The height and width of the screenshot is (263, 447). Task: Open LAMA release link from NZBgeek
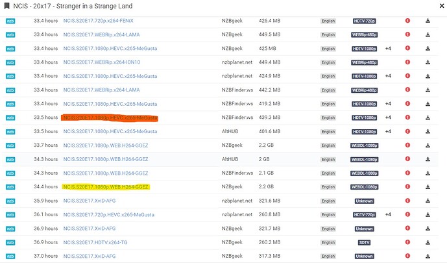point(101,34)
